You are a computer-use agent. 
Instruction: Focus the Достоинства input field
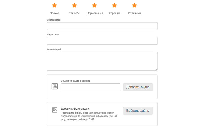coord(102,26)
